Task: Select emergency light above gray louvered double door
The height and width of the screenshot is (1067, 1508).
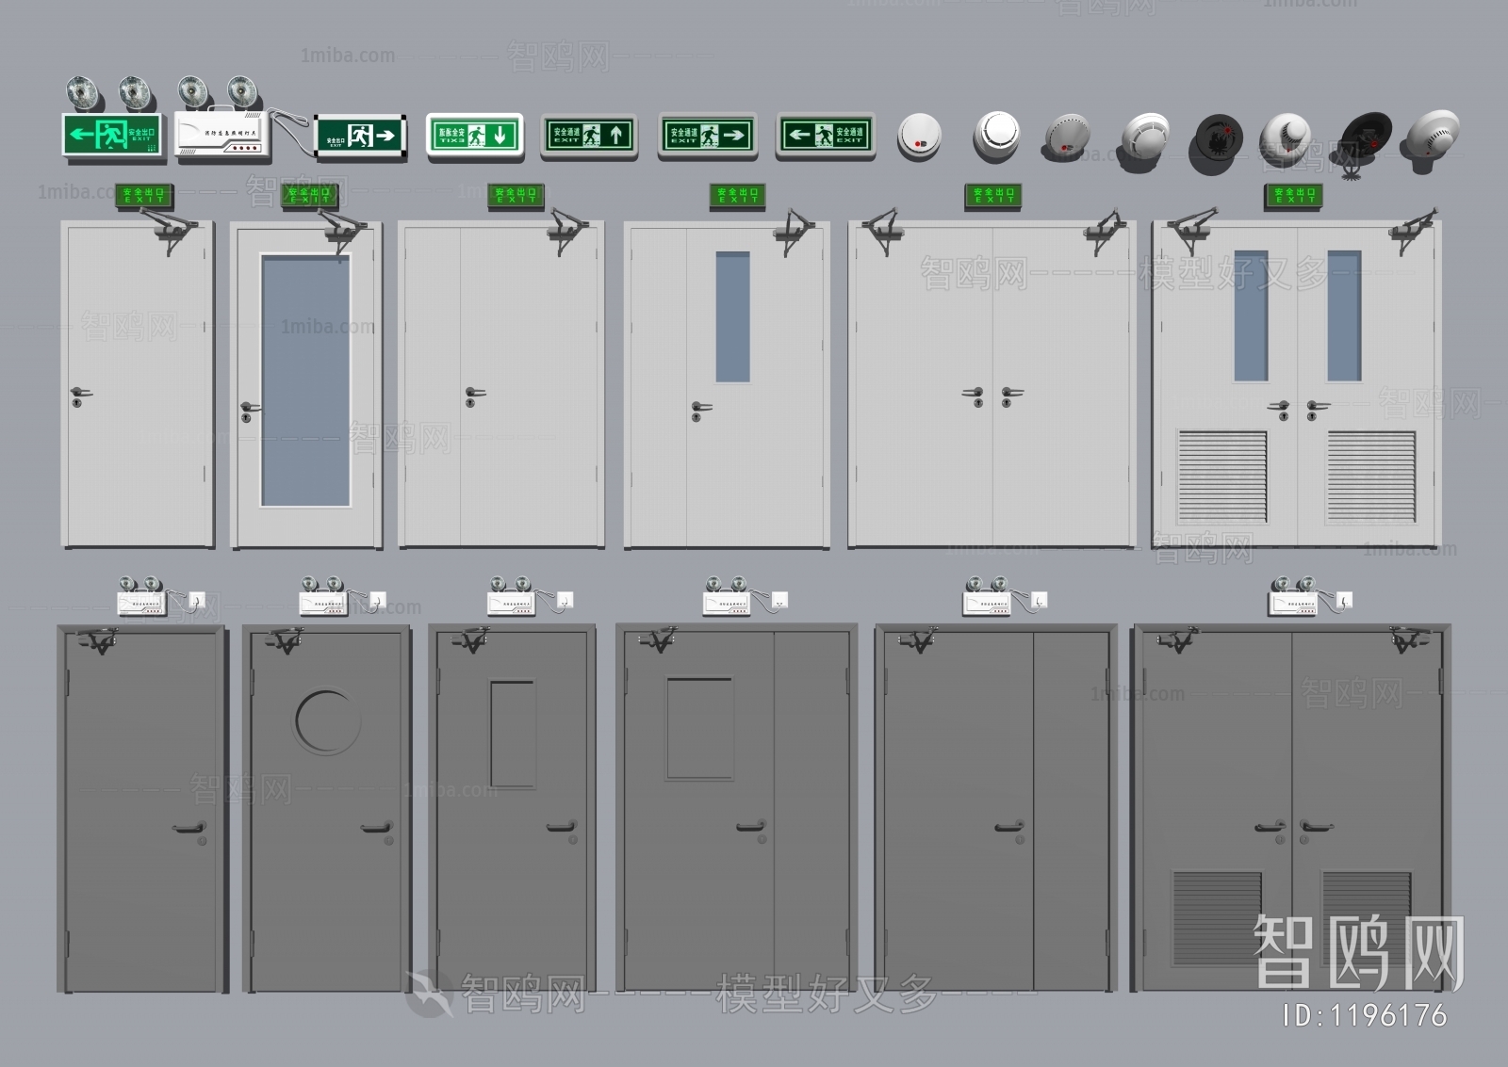Action: (1311, 597)
